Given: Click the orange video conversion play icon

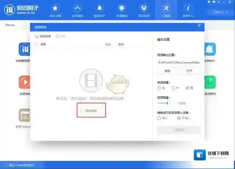Looking at the screenshot, I should click(24, 83).
